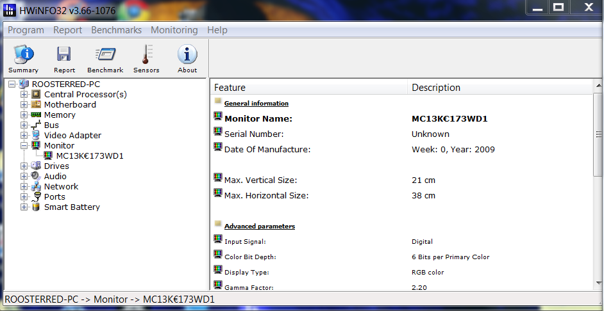
Task: Open the Summary toolbar icon
Action: tap(24, 54)
